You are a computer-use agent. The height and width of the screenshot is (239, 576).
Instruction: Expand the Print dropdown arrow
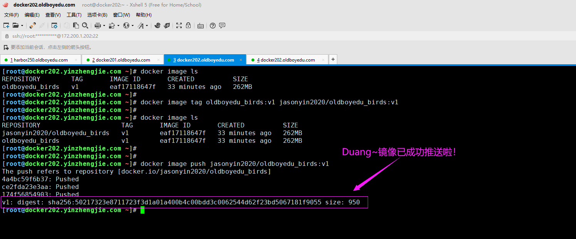click(x=104, y=26)
